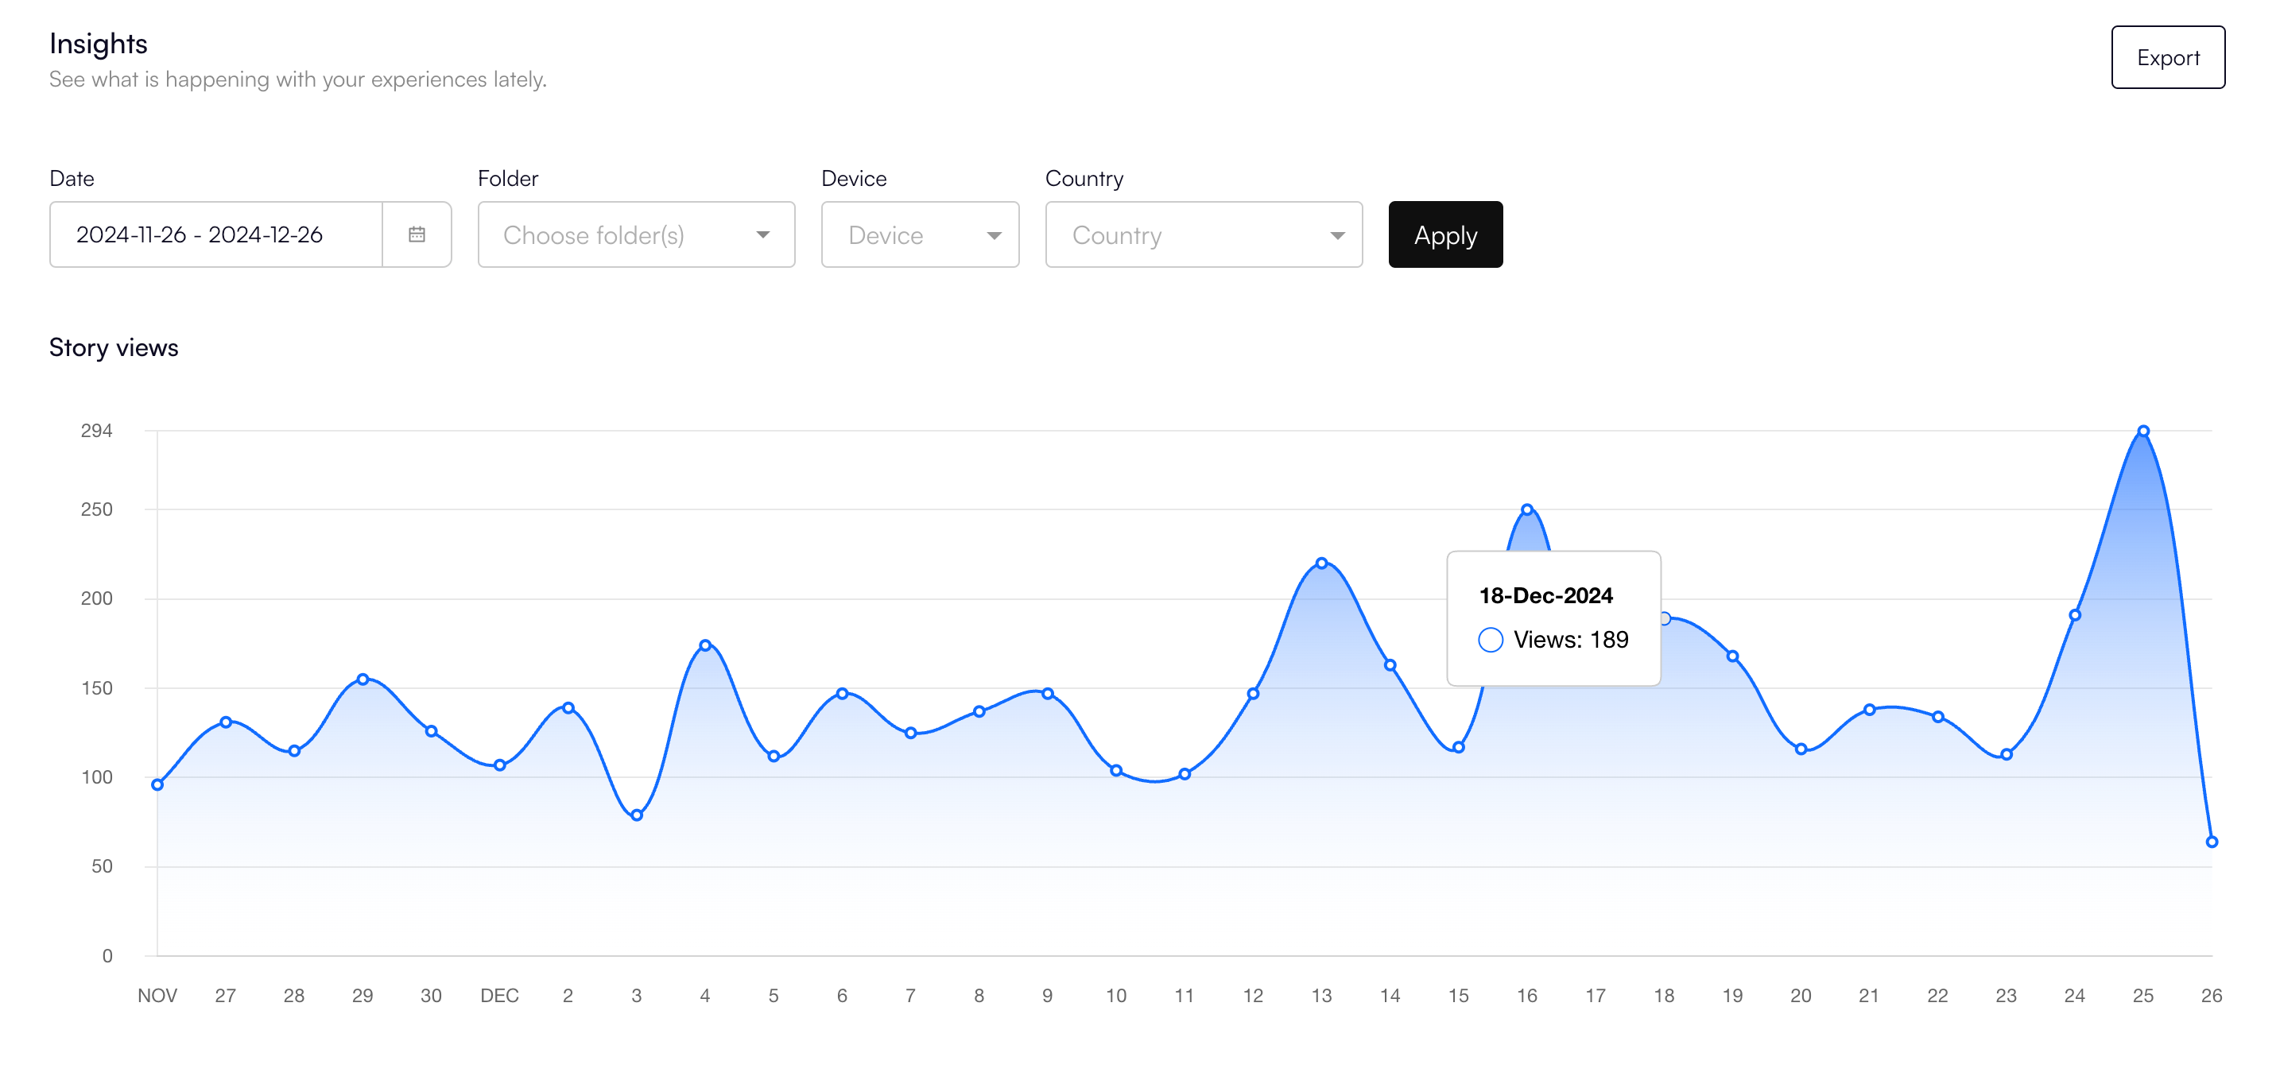The height and width of the screenshot is (1084, 2280).
Task: Click the data point on December 10
Action: tap(1116, 771)
